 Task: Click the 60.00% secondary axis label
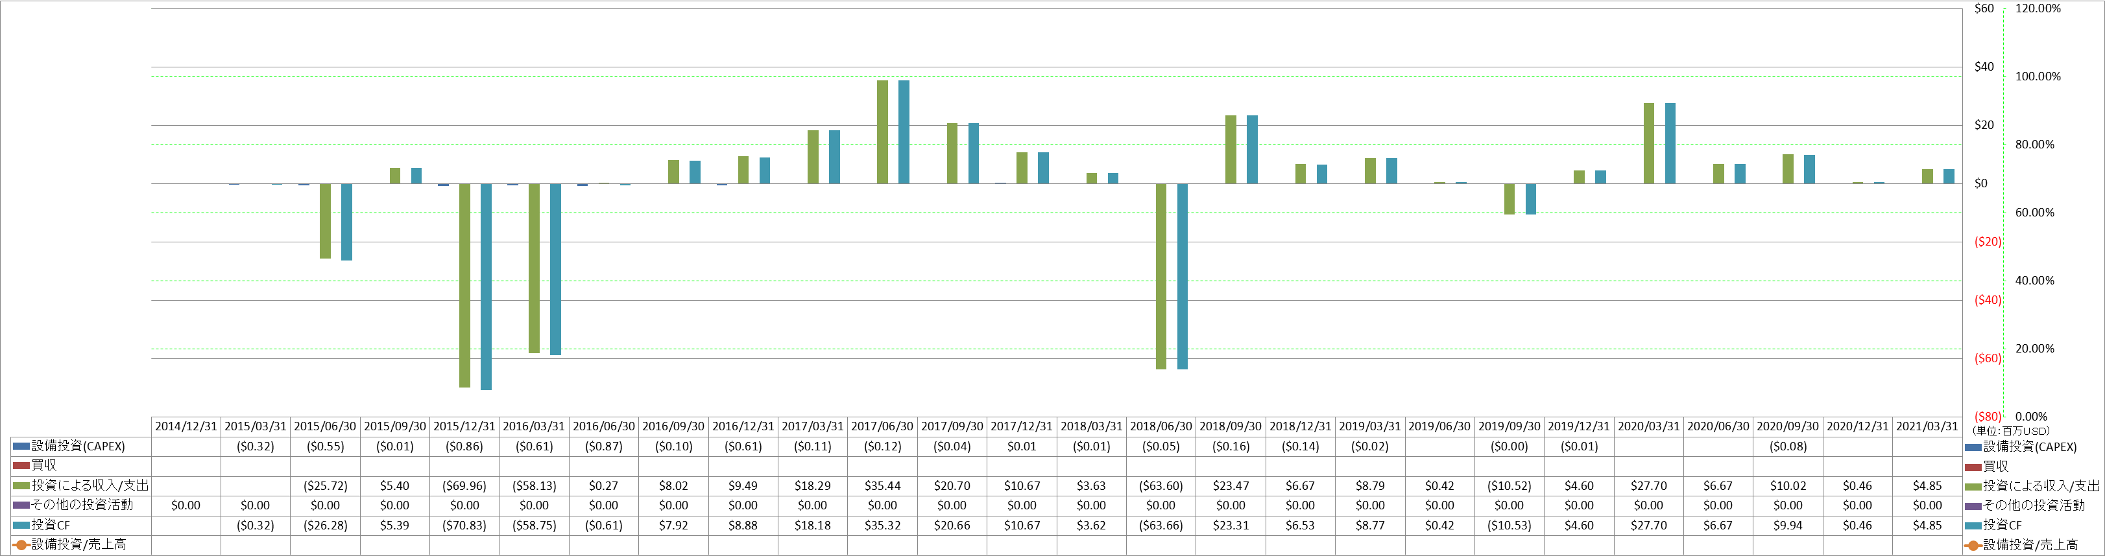[x=2035, y=213]
